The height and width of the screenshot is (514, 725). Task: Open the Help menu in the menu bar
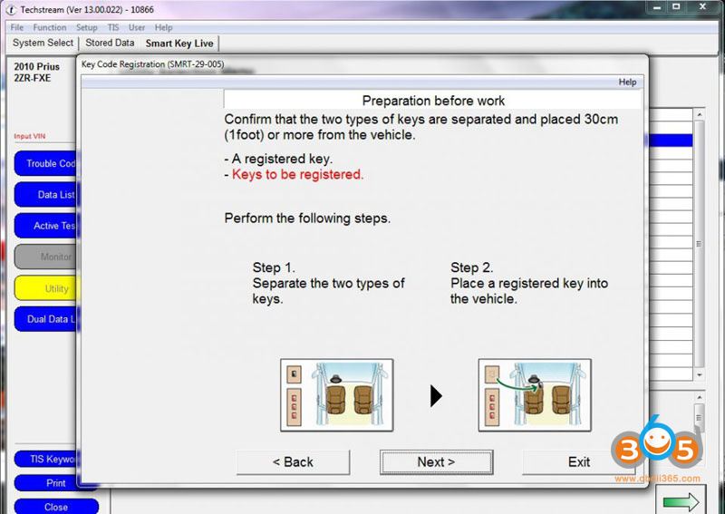[163, 27]
